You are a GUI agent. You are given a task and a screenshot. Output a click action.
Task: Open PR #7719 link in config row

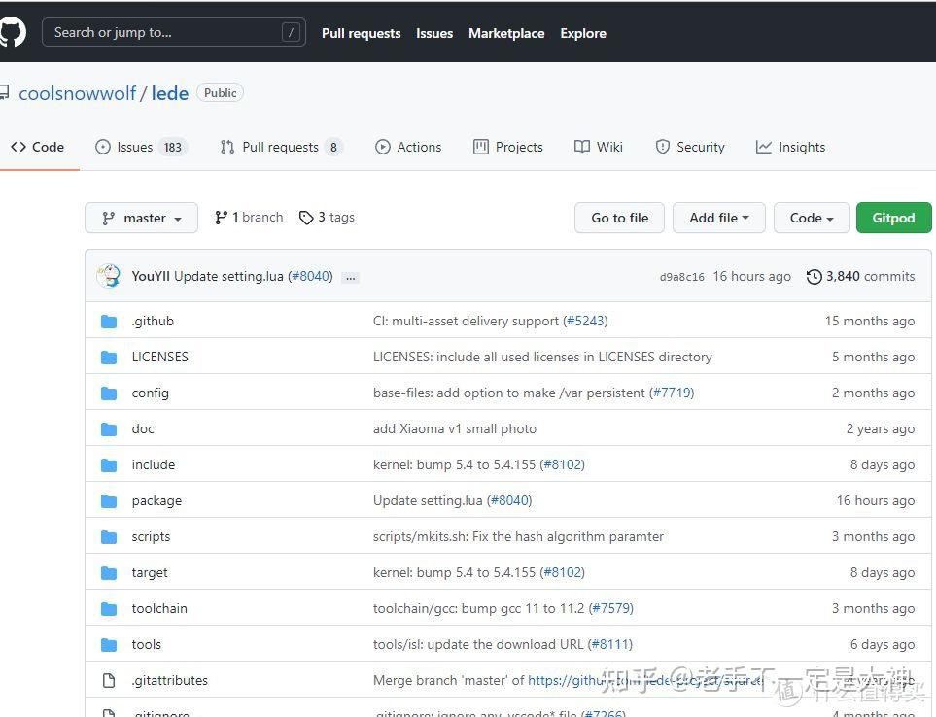tap(673, 393)
